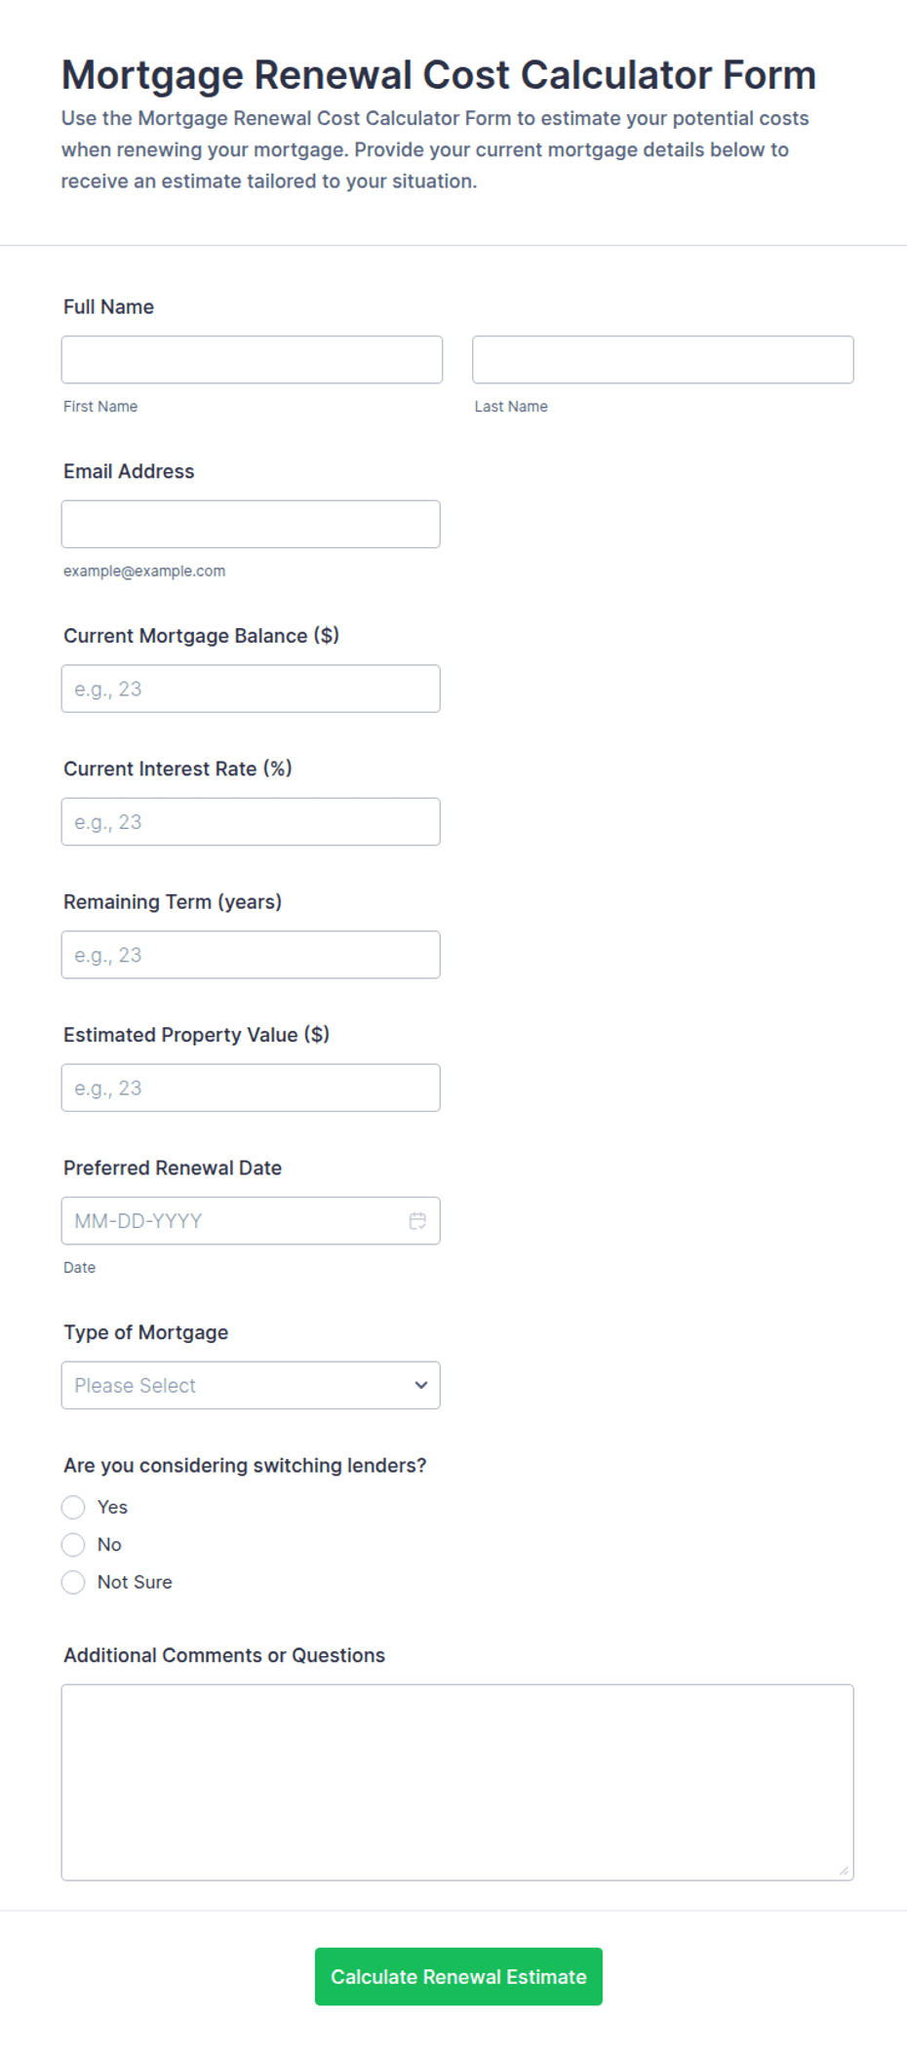Choose the Not Sure radio option
The width and height of the screenshot is (907, 2054).
click(x=73, y=1582)
